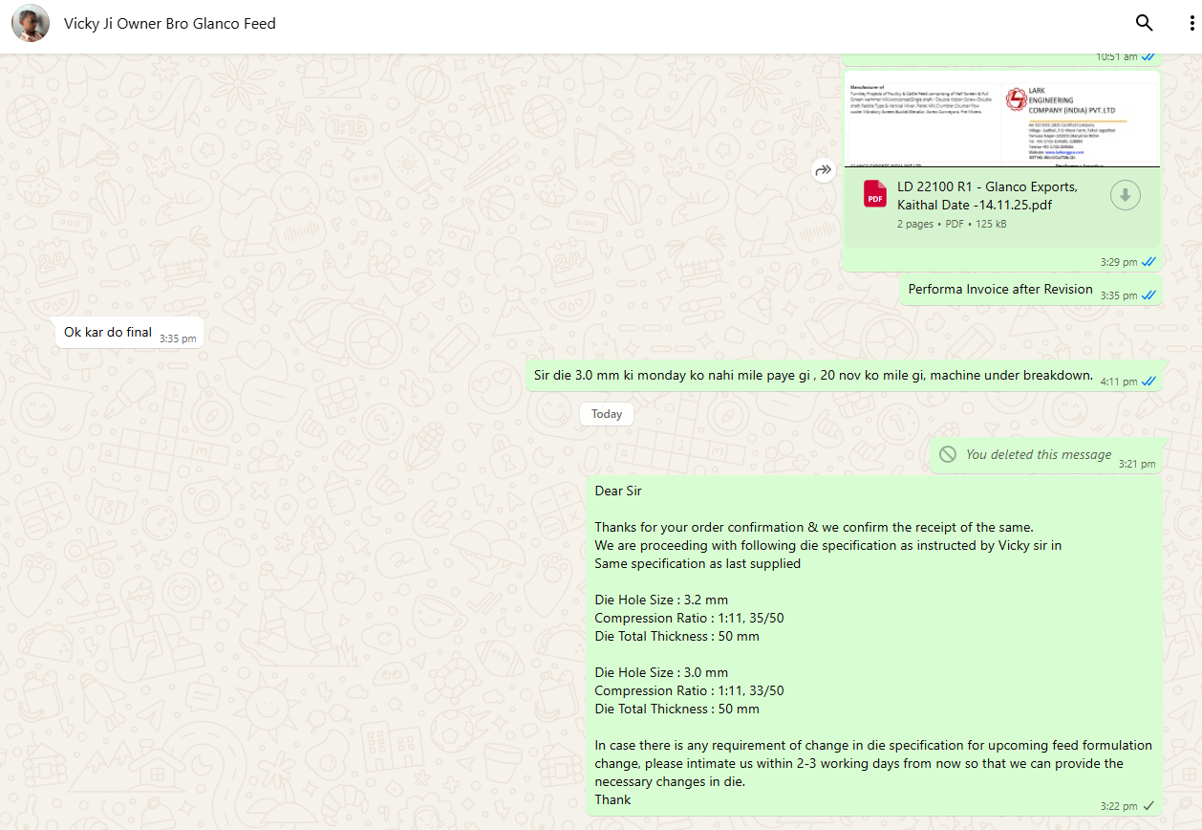Click the blocked icon on the deleted message
The width and height of the screenshot is (1202, 830).
coord(948,454)
